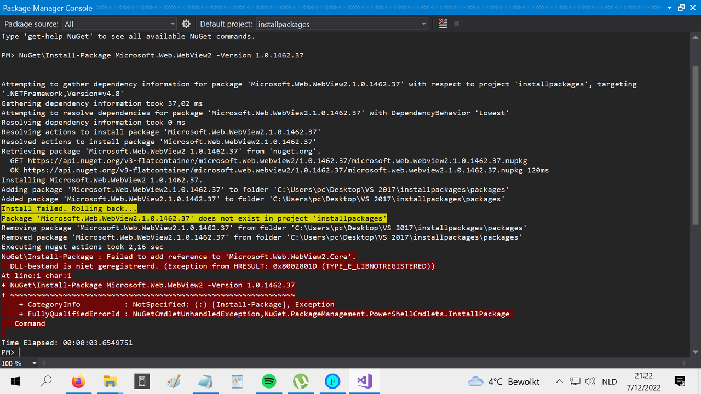This screenshot has height=394, width=701.
Task: Open the Calculator taskbar icon
Action: [x=142, y=381]
